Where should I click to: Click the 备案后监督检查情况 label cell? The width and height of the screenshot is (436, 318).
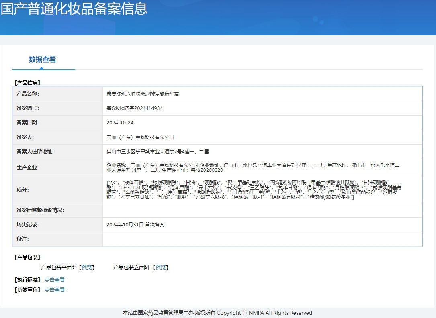57,210
